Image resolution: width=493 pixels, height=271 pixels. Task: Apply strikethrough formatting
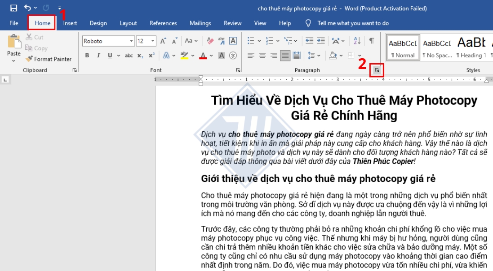pyautogui.click(x=129, y=56)
